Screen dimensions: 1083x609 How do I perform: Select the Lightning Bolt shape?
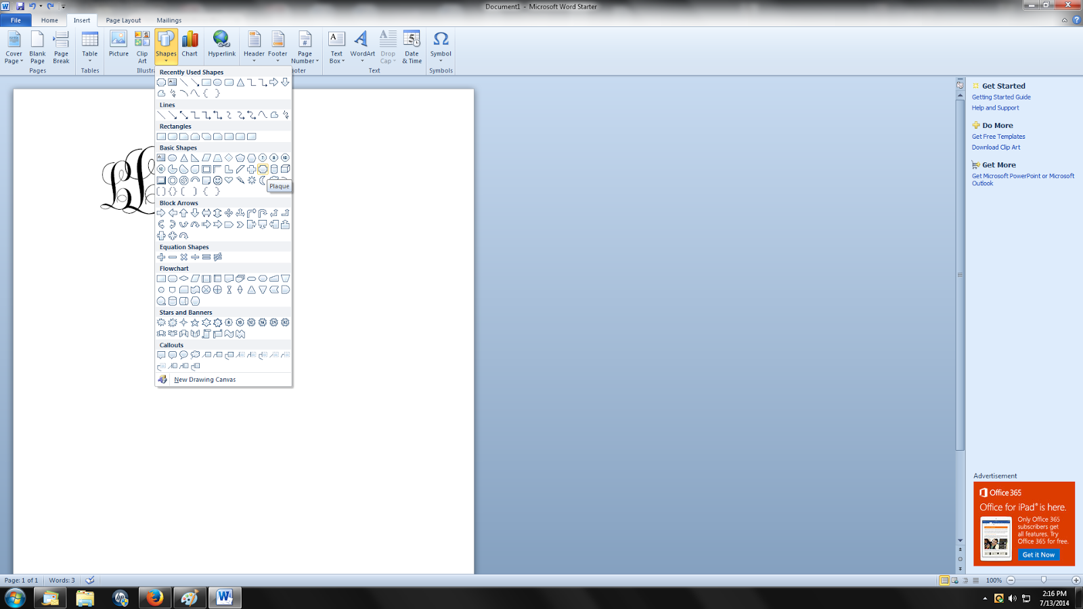(x=240, y=181)
